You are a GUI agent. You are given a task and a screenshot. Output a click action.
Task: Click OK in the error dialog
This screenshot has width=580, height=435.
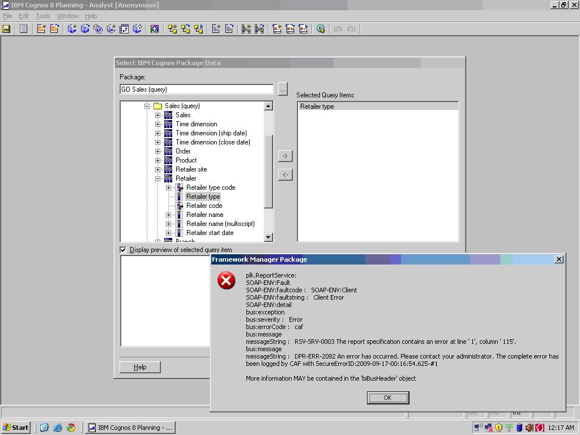click(x=387, y=398)
